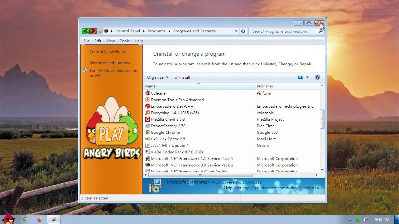Viewport: 399px width, 224px height.
Task: Click Oracle publisher cell
Action: [263, 145]
